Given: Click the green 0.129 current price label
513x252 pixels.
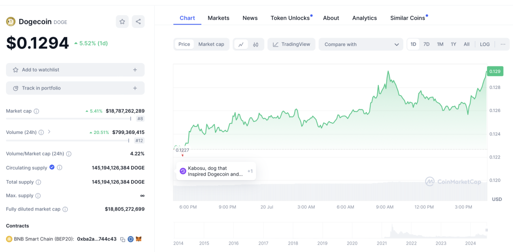Looking at the screenshot, I should click(x=495, y=71).
